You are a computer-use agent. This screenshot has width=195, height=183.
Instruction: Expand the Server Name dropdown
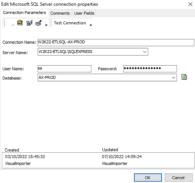(145, 52)
